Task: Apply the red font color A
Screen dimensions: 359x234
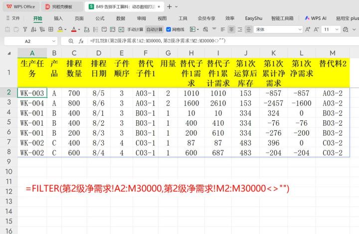Action: [74, 29]
